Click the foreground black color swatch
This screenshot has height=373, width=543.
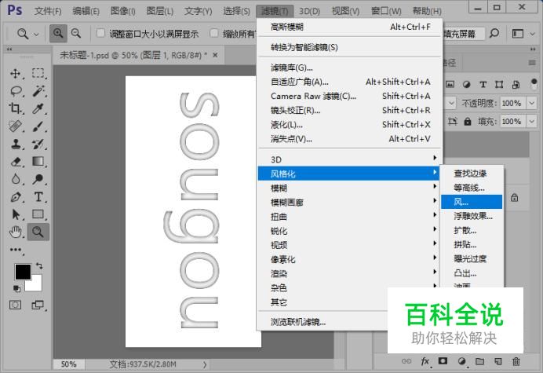(x=23, y=271)
